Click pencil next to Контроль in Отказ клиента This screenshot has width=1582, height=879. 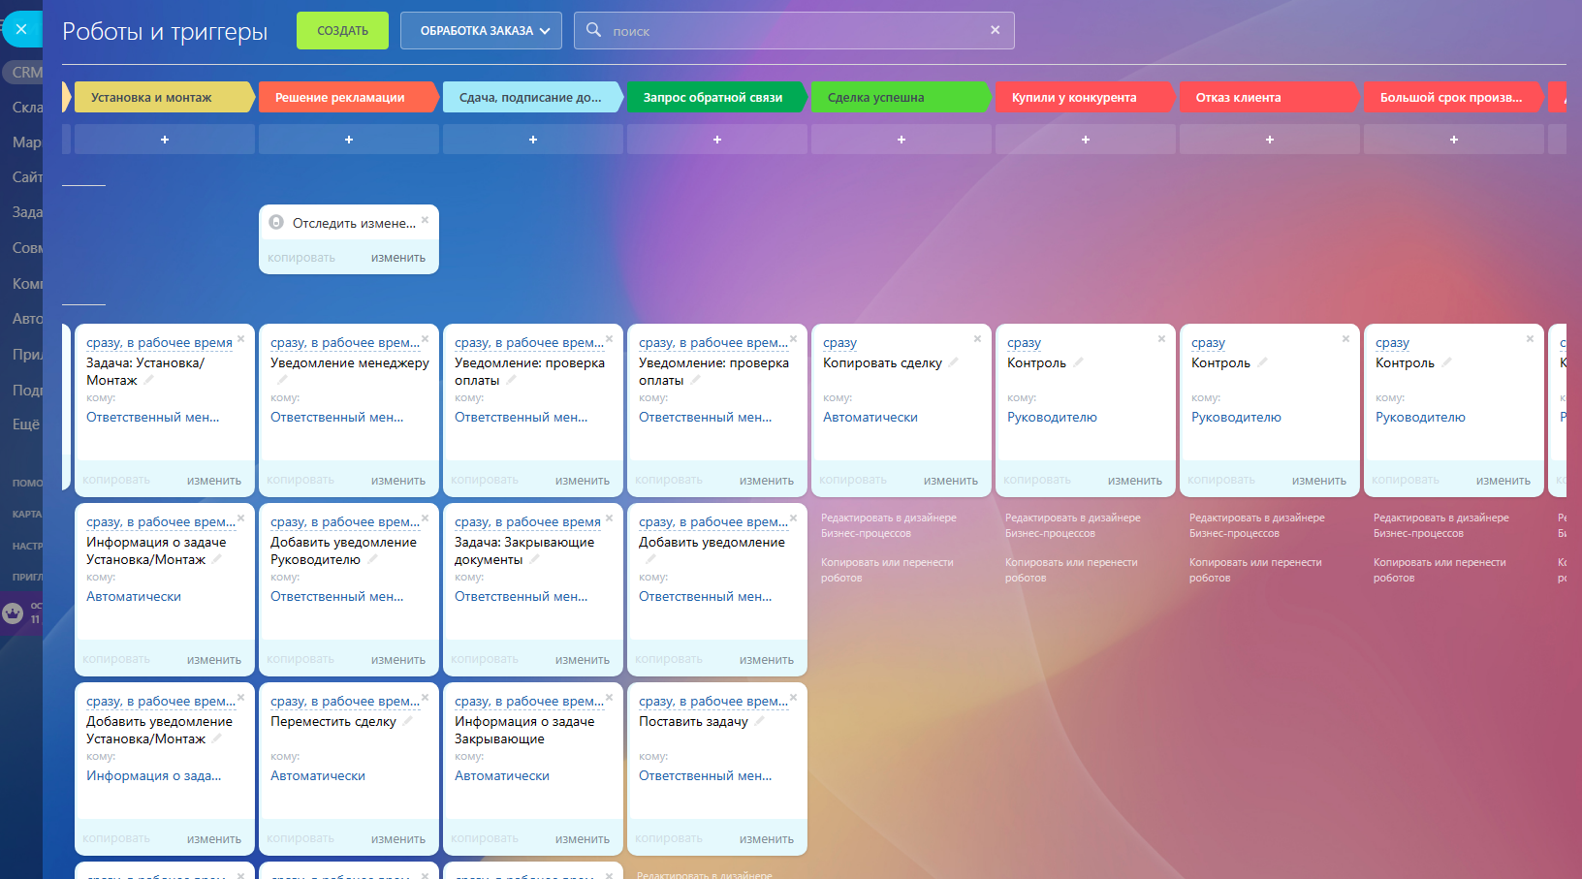pos(1262,362)
